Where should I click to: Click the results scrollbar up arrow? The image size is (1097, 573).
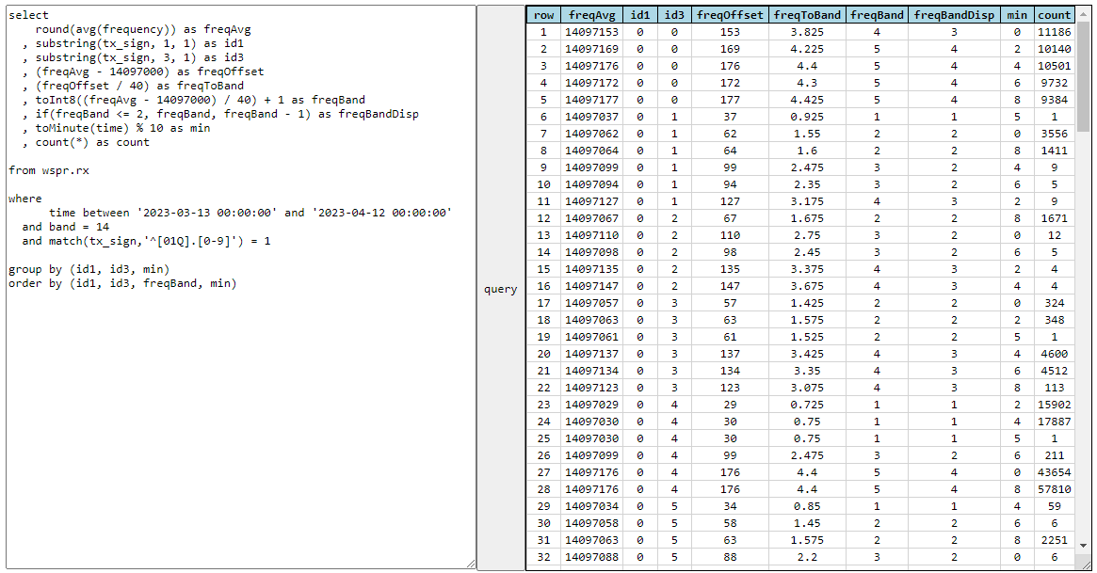(1082, 14)
